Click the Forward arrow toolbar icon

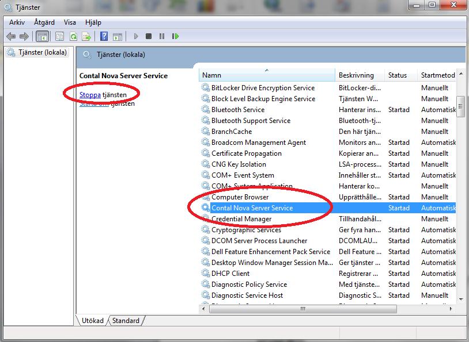tap(24, 37)
